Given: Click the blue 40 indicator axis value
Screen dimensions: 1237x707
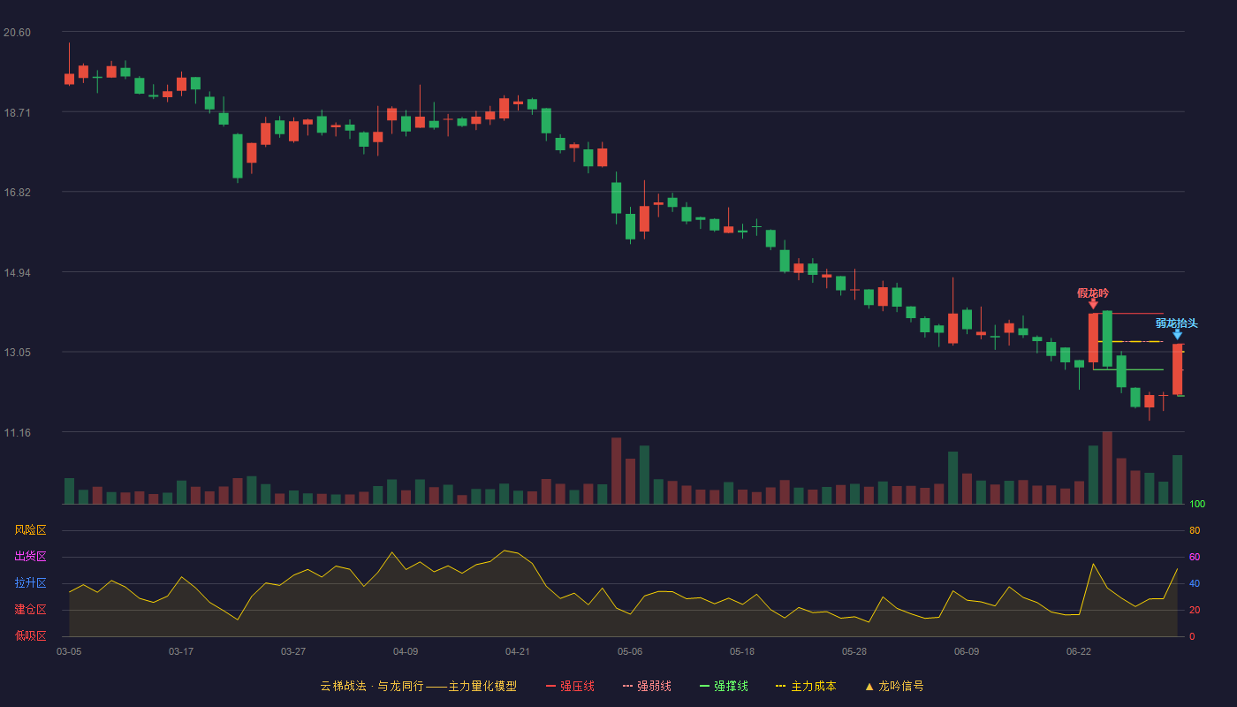Looking at the screenshot, I should click(x=1195, y=584).
